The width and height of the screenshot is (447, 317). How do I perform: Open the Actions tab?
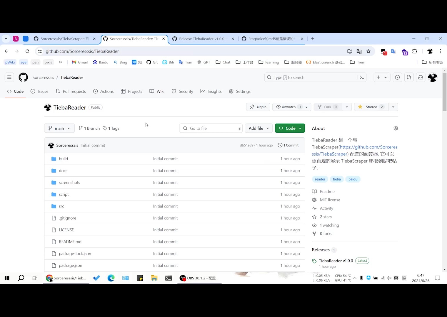[x=103, y=92]
